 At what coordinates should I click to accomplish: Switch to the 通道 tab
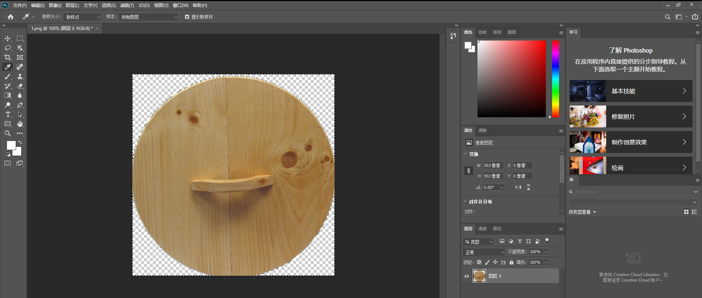[483, 229]
